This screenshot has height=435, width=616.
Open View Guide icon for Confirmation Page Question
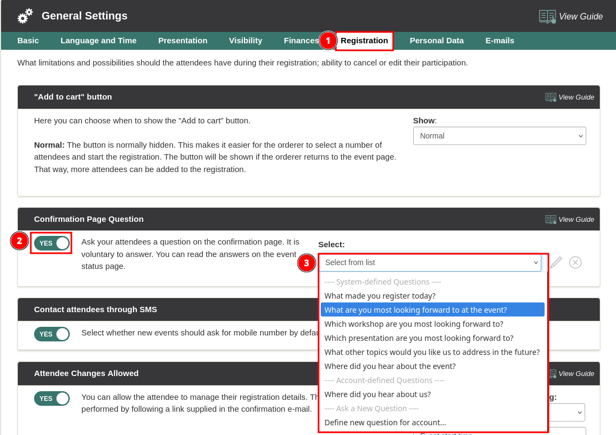551,220
